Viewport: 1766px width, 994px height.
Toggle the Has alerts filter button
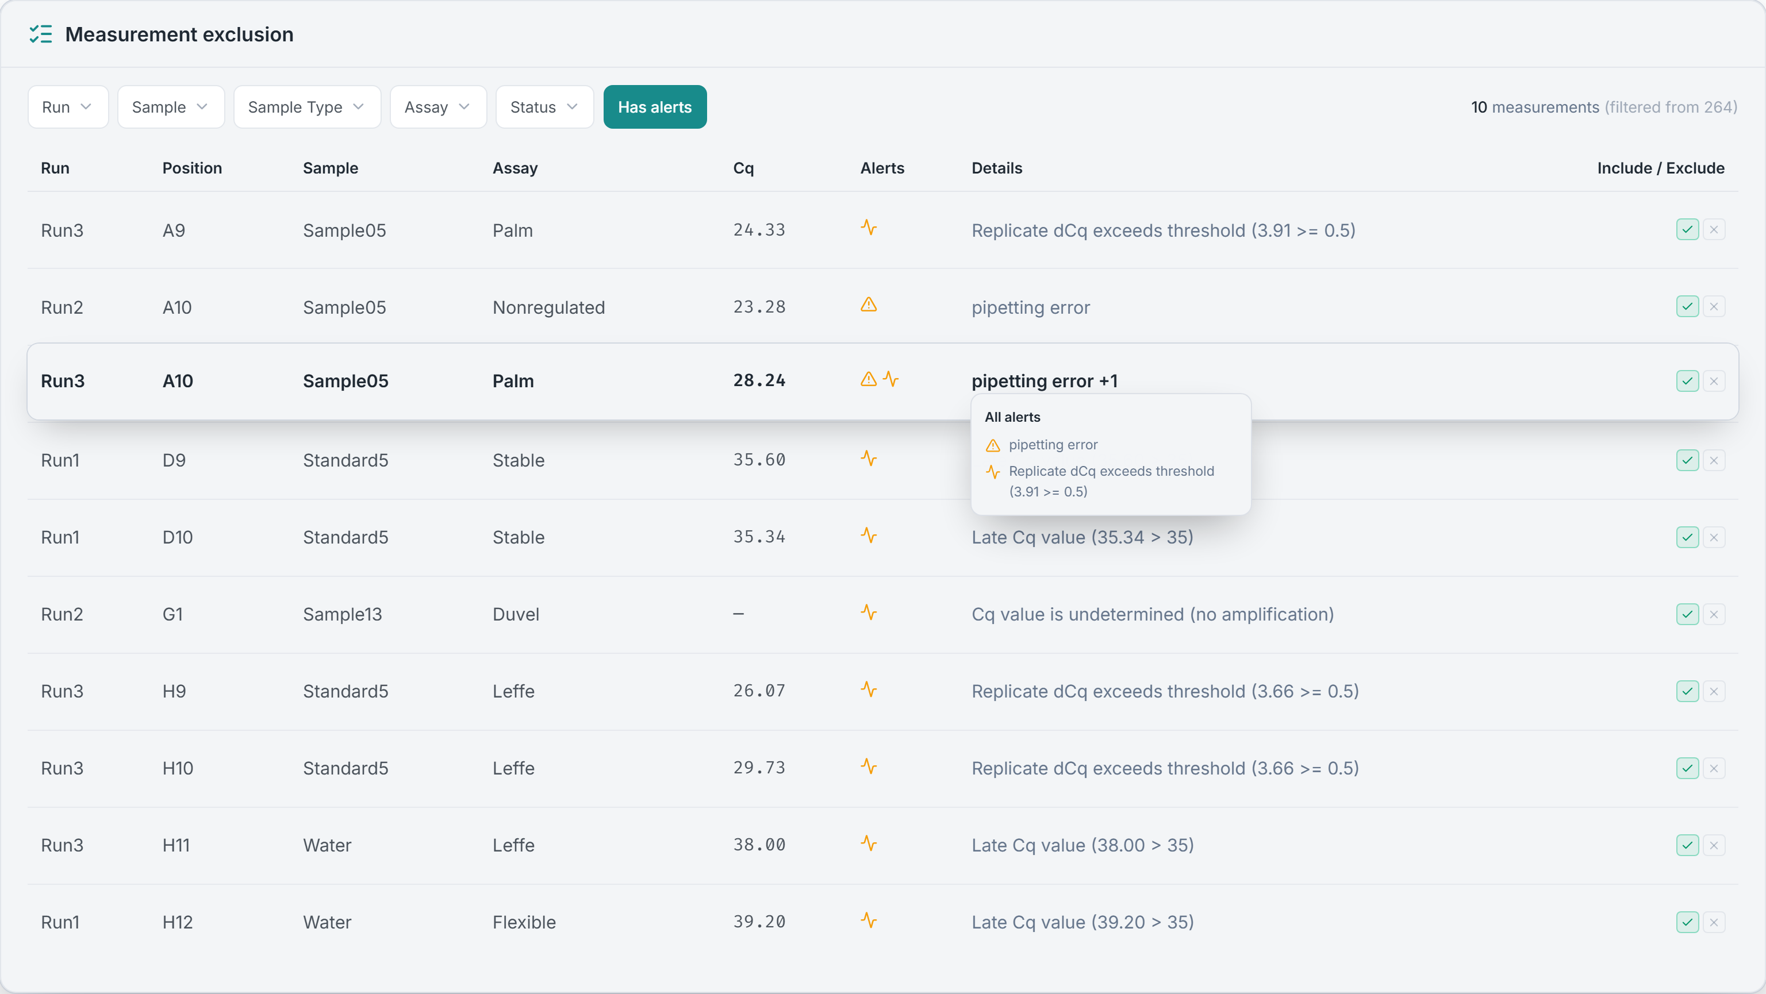[x=655, y=107]
